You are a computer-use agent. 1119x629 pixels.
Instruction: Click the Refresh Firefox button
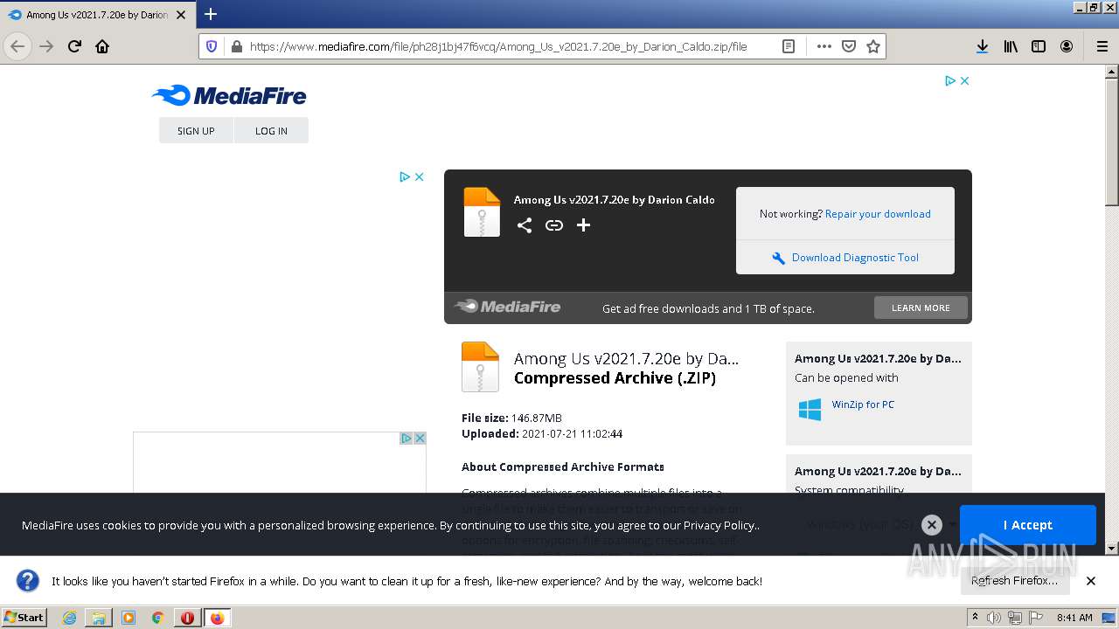click(1014, 581)
